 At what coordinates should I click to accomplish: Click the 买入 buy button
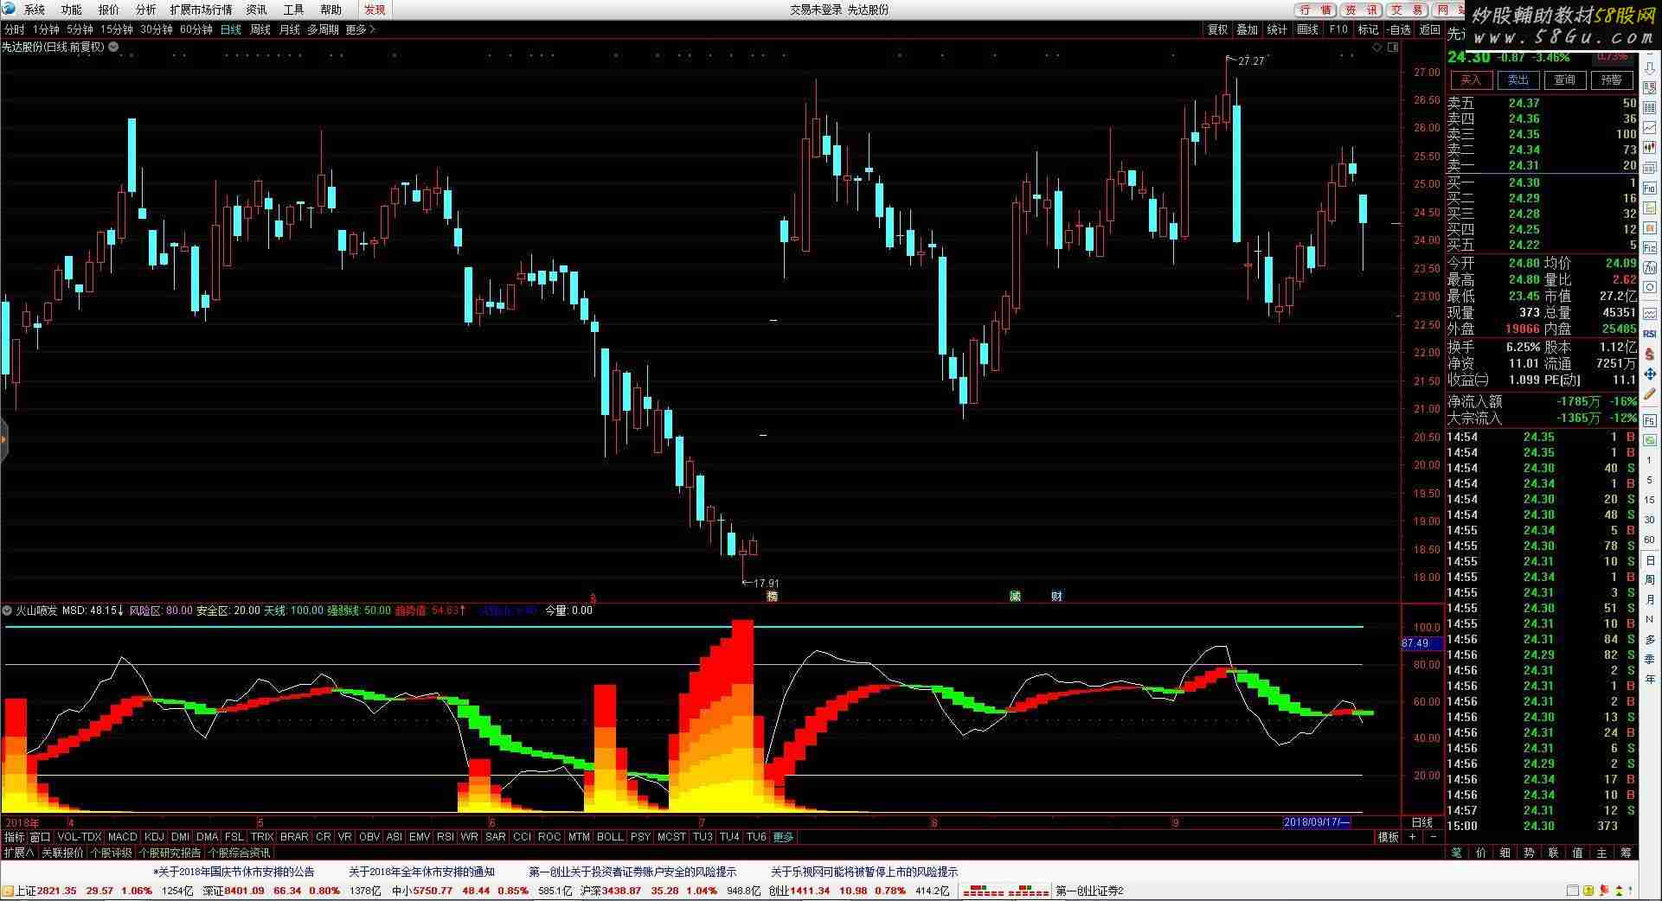[x=1471, y=80]
